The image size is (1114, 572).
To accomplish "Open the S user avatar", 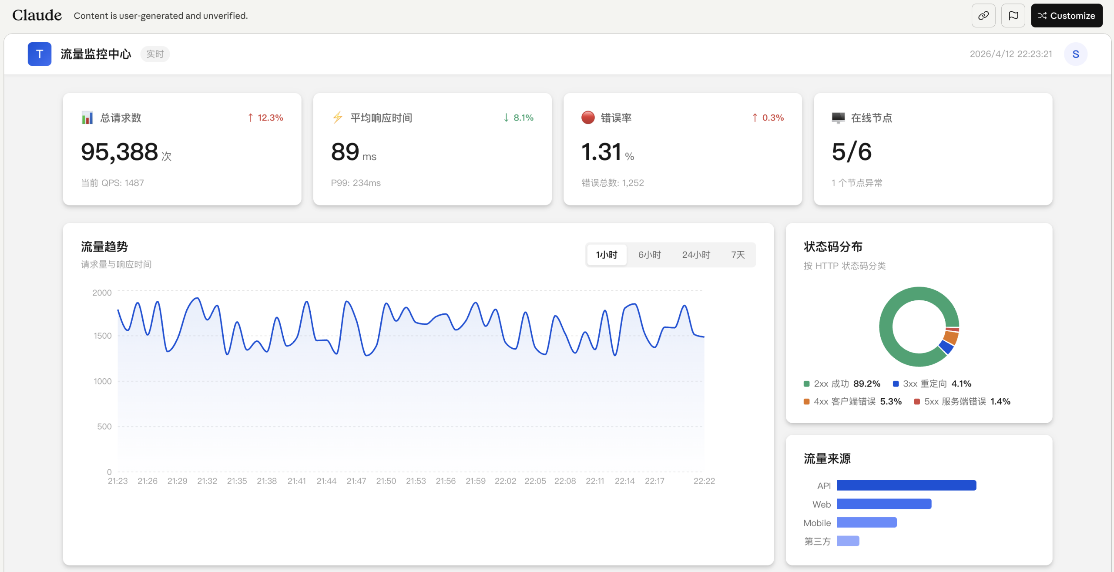I will pos(1075,54).
